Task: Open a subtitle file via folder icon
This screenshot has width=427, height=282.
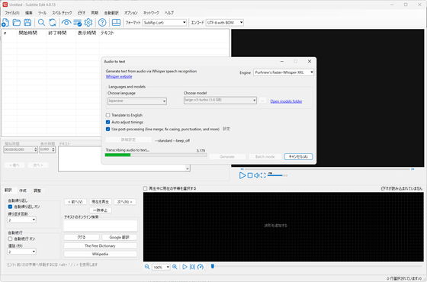Action: (17, 23)
